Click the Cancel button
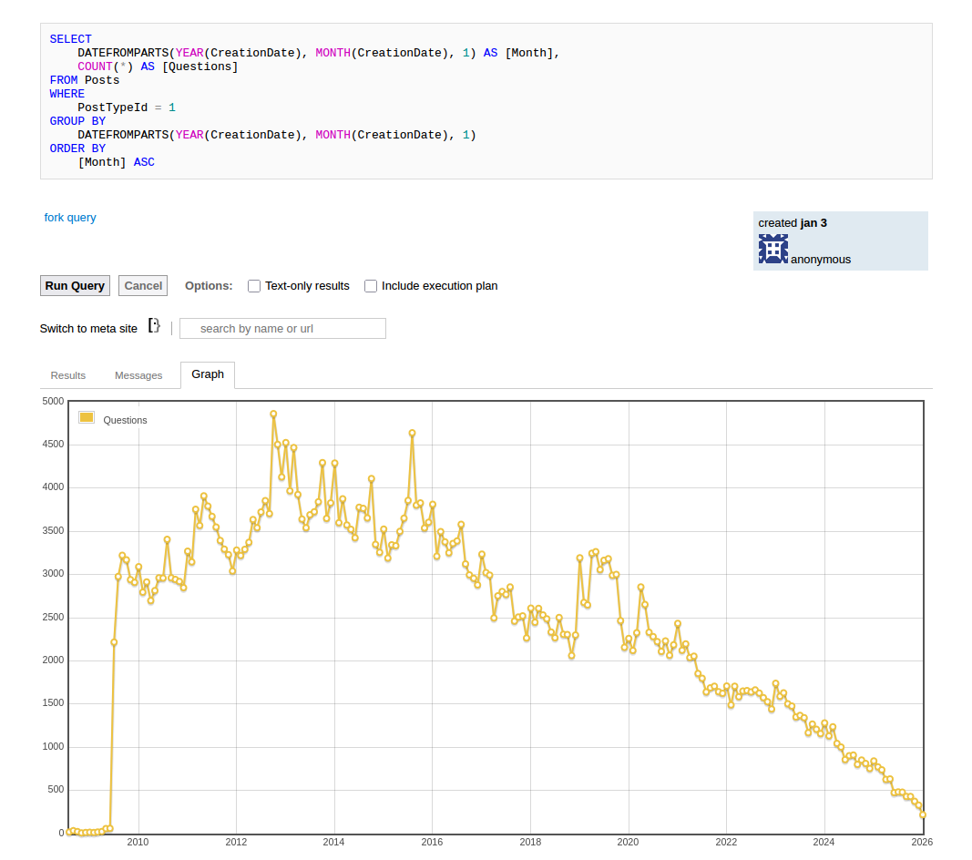The image size is (972, 860). pyautogui.click(x=143, y=286)
